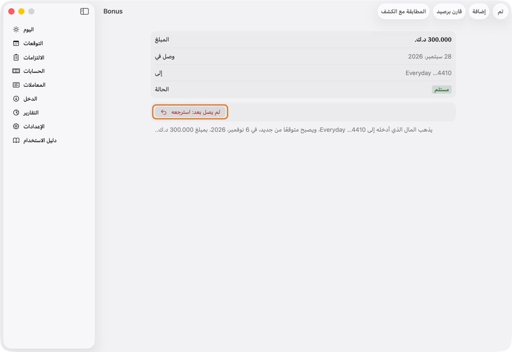Click the تم button

point(500,12)
